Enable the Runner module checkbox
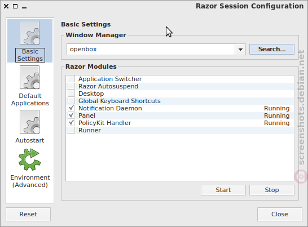Screen dimensions: 308x227 (x=72, y=130)
